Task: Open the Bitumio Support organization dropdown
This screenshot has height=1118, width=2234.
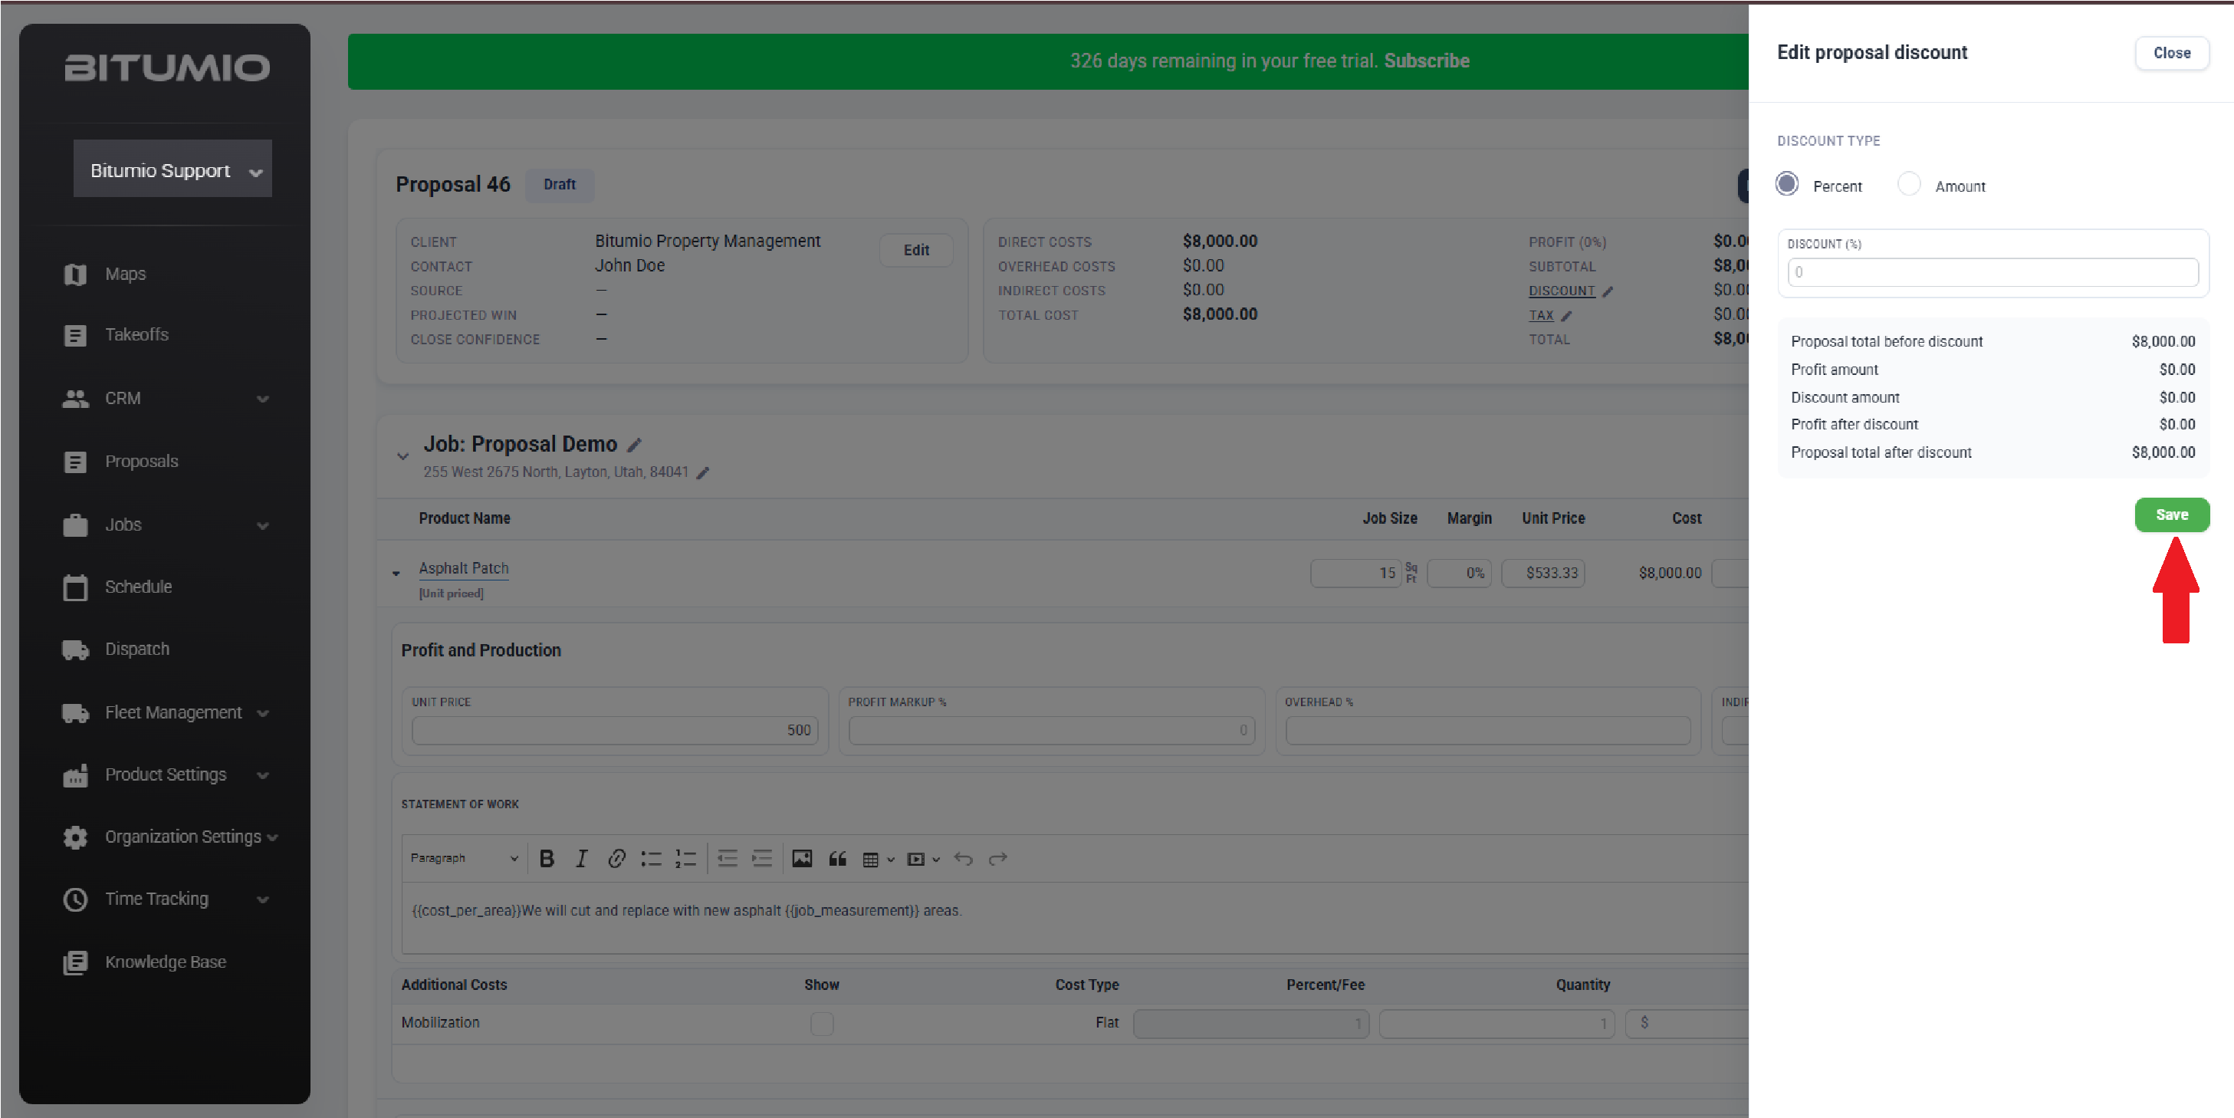Action: (172, 169)
